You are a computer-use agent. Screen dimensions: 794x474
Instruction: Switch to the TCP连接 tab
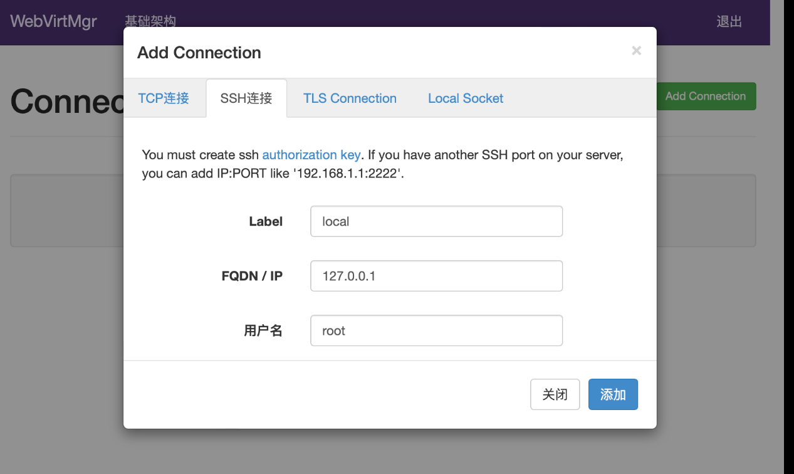pyautogui.click(x=164, y=98)
